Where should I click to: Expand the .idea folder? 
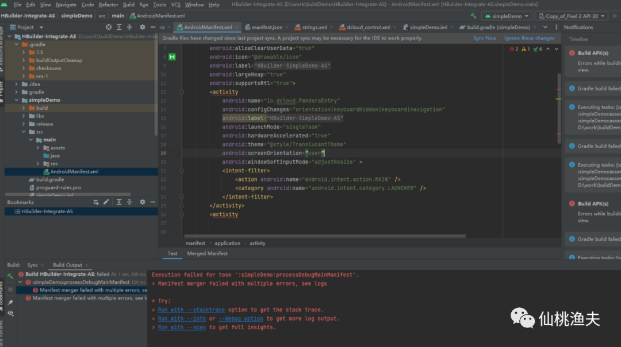click(17, 84)
